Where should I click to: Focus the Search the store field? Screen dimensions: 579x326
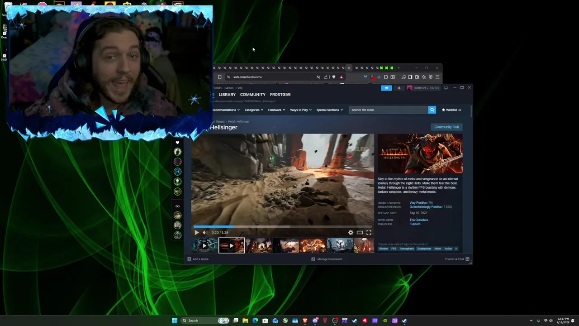coord(389,110)
